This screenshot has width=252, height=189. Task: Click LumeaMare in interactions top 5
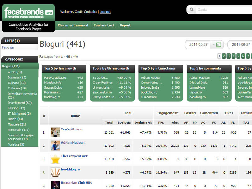coord(149,97)
